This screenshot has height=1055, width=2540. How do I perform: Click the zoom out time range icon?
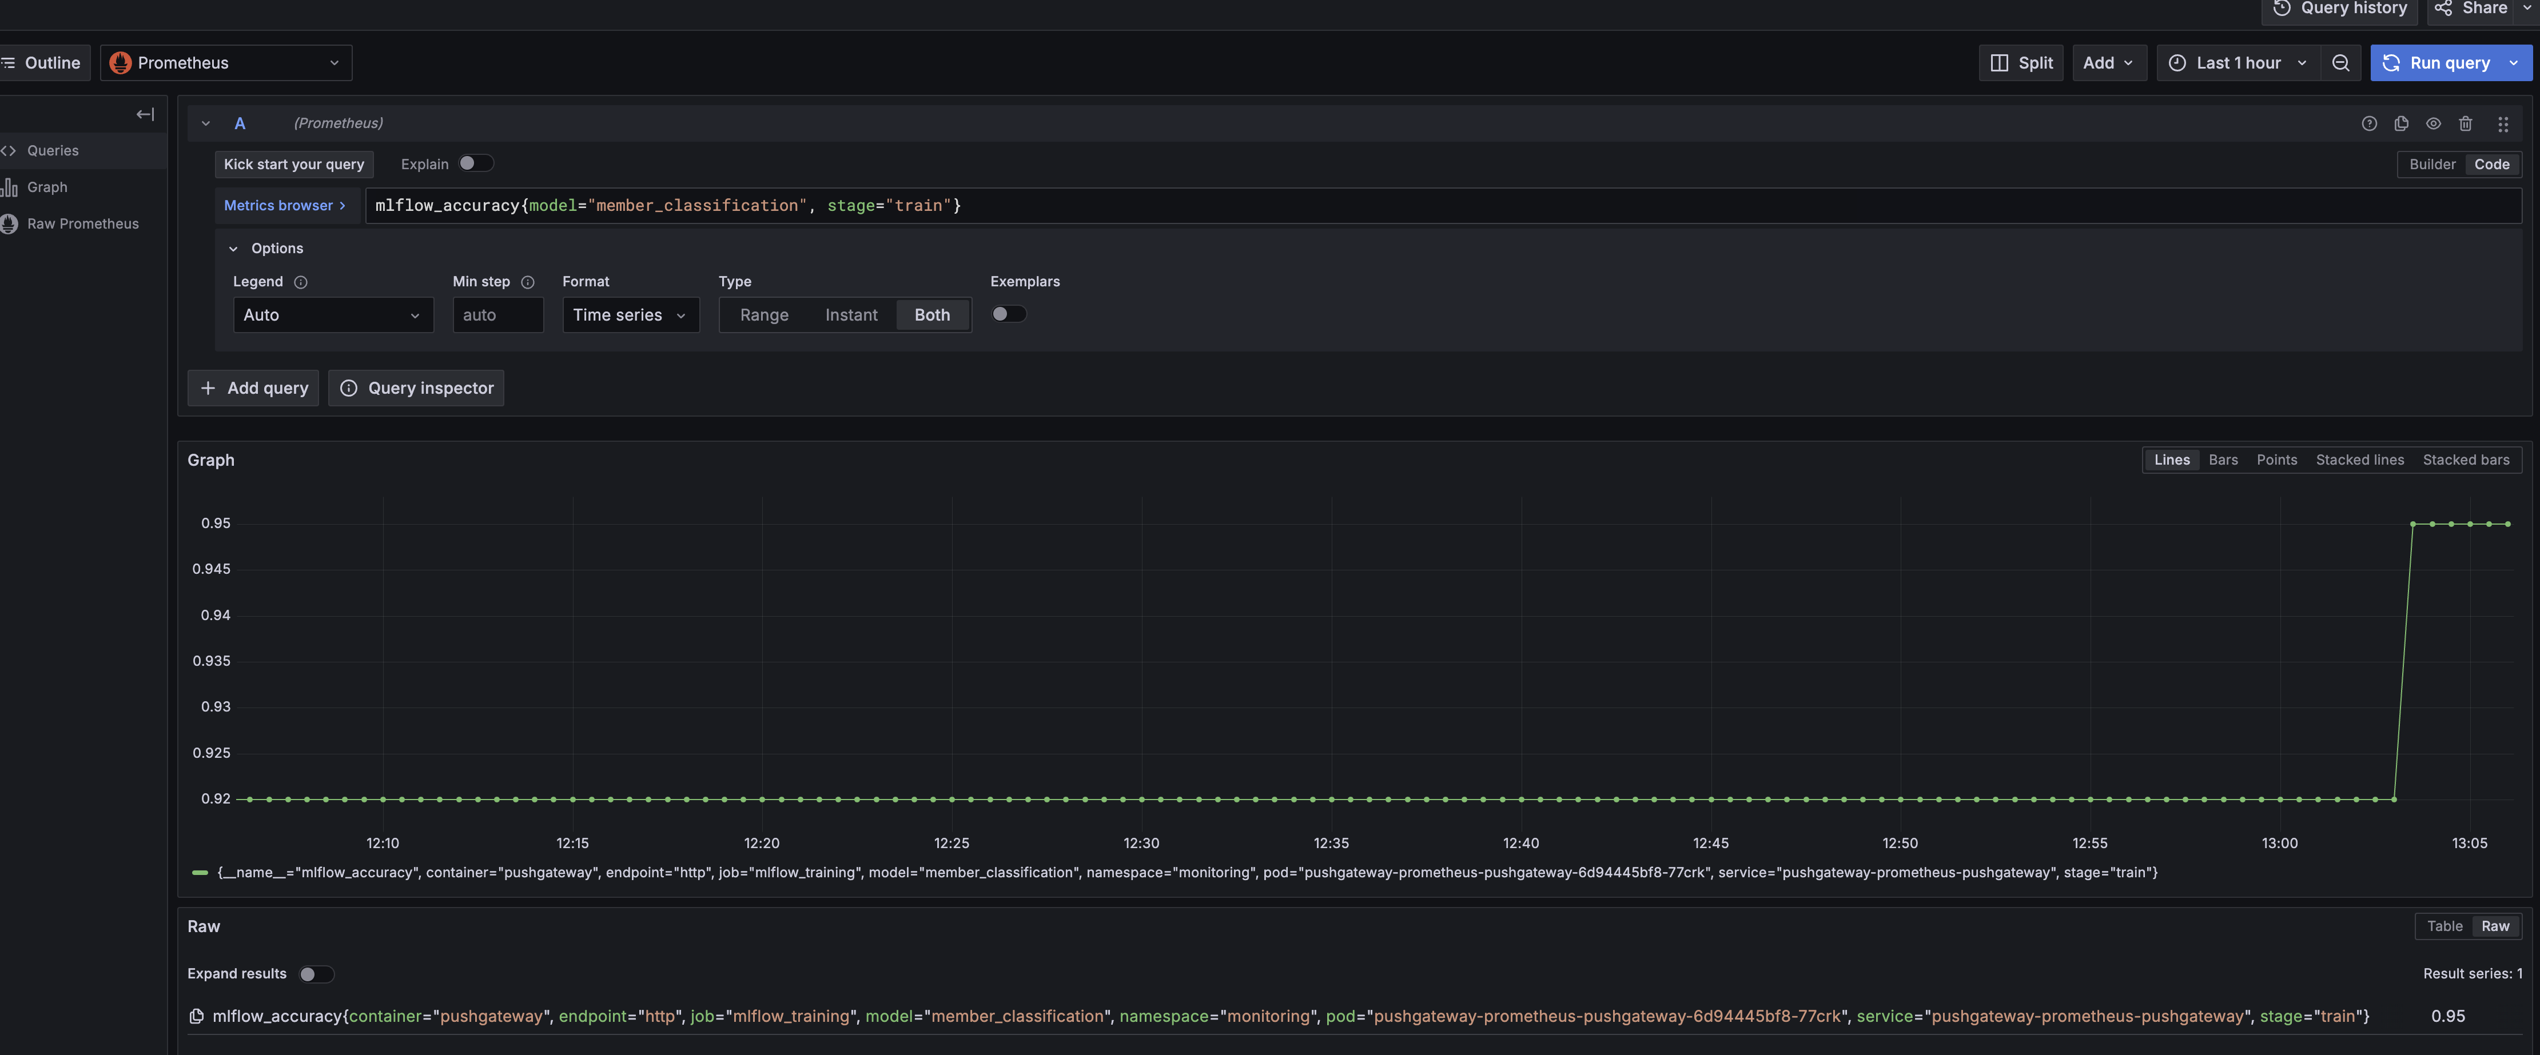(2340, 63)
